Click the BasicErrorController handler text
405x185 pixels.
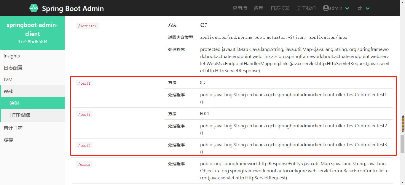pyautogui.click(x=294, y=171)
